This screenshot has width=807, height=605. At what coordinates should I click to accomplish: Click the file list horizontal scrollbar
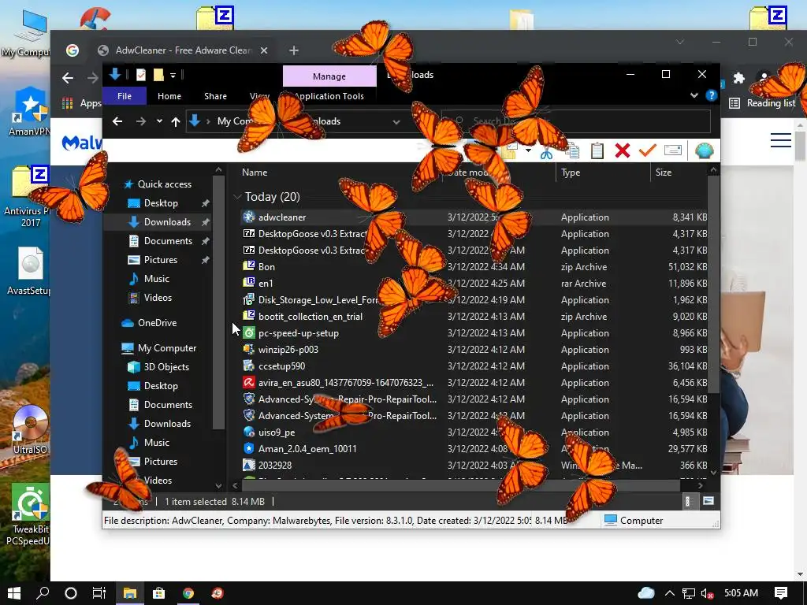click(461, 485)
